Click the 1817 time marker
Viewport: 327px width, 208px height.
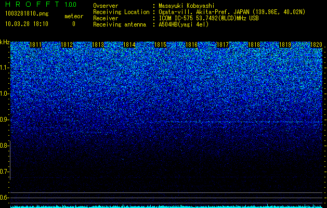(x=223, y=45)
